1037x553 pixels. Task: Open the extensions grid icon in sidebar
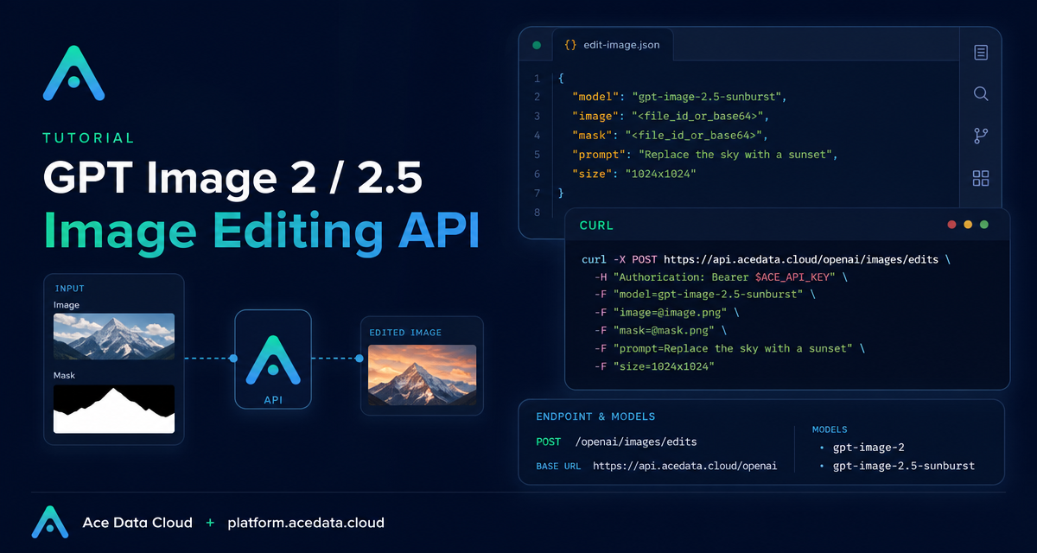tap(981, 178)
